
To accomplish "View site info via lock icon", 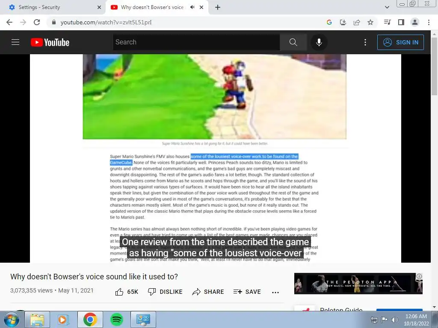I will (x=54, y=22).
